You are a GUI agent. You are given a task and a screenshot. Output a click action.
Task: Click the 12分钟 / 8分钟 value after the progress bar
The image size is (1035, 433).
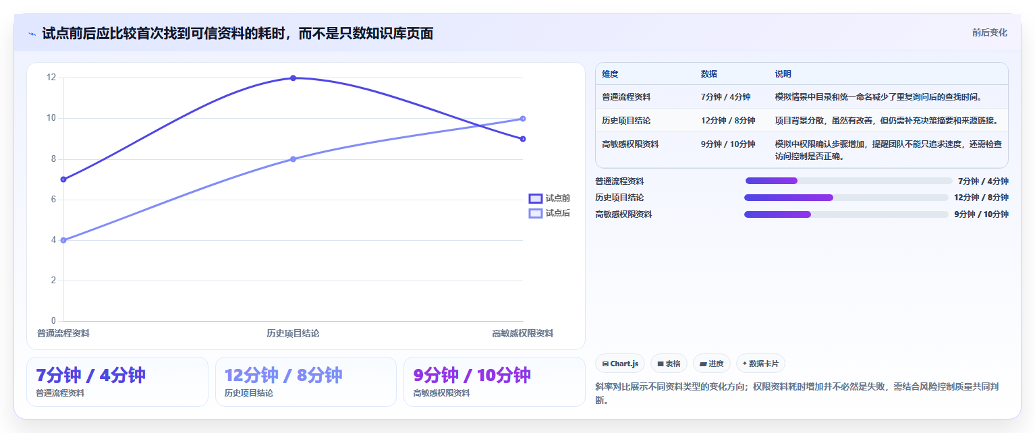[x=981, y=198]
